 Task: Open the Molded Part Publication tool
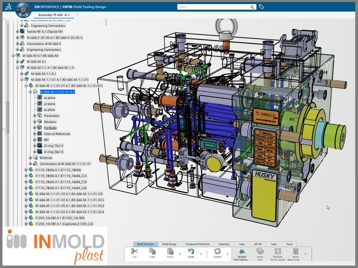tap(242, 252)
